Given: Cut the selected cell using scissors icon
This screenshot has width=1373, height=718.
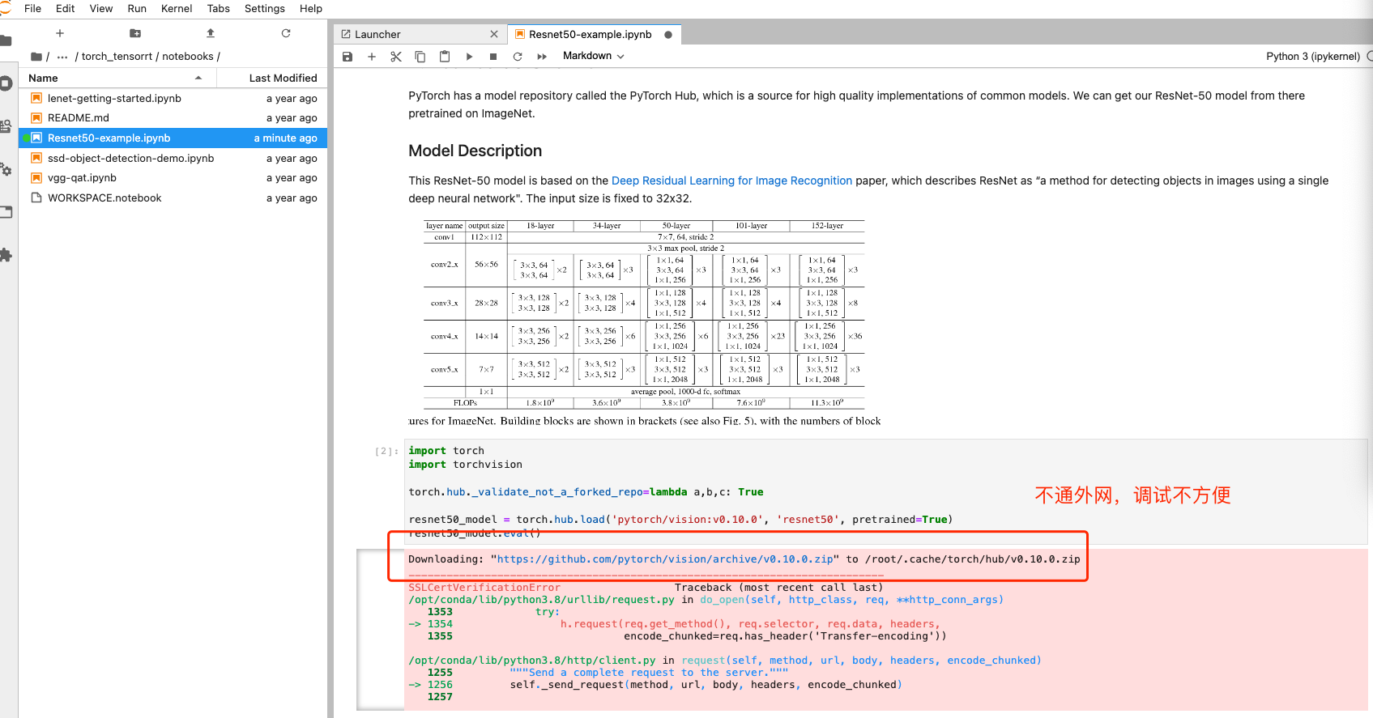Looking at the screenshot, I should click(396, 57).
